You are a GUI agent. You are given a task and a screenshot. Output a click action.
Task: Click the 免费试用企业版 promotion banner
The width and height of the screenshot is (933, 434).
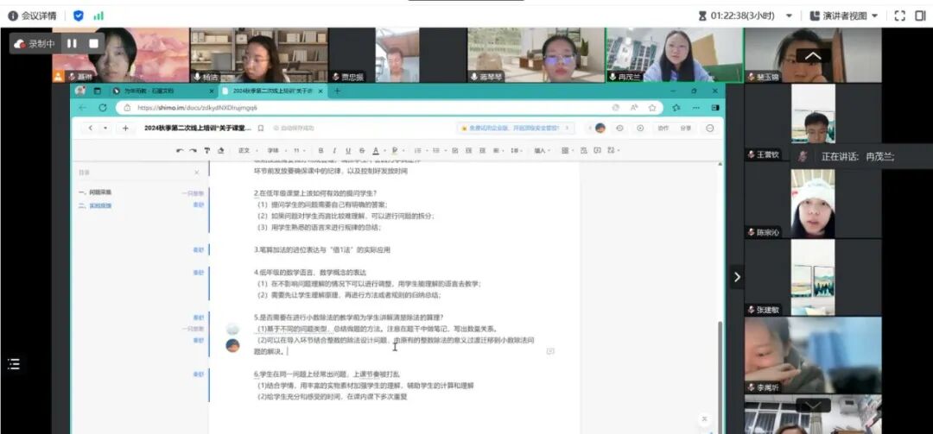coord(515,128)
